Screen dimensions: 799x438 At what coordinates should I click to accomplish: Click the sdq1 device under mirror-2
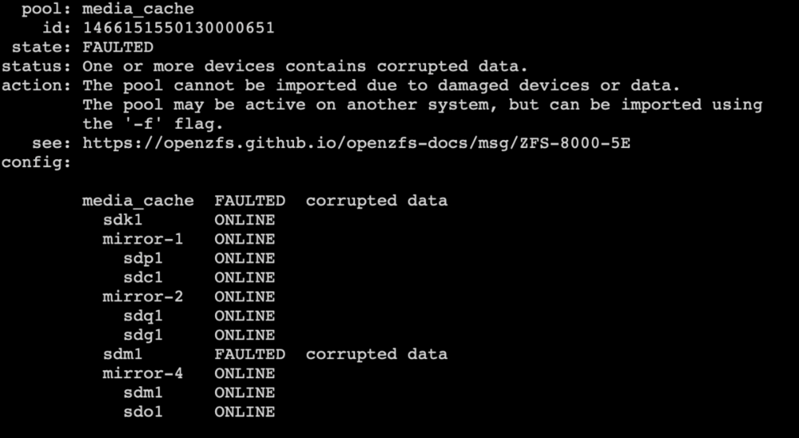point(143,317)
